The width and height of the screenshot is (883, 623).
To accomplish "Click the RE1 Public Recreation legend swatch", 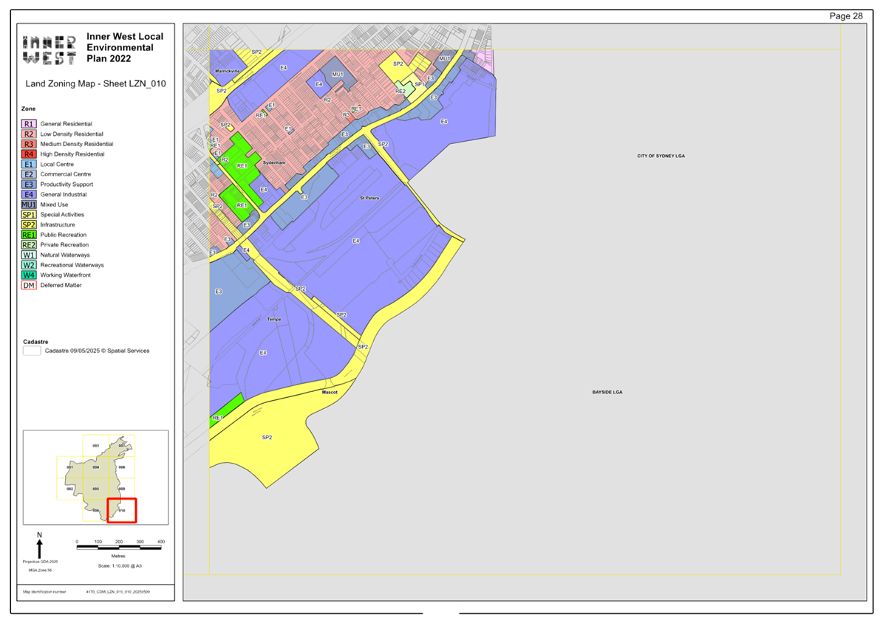I will 29,235.
